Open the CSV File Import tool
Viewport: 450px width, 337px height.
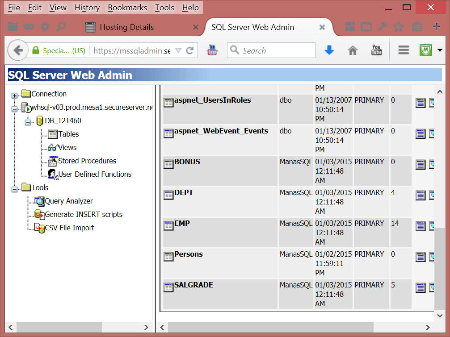(69, 228)
